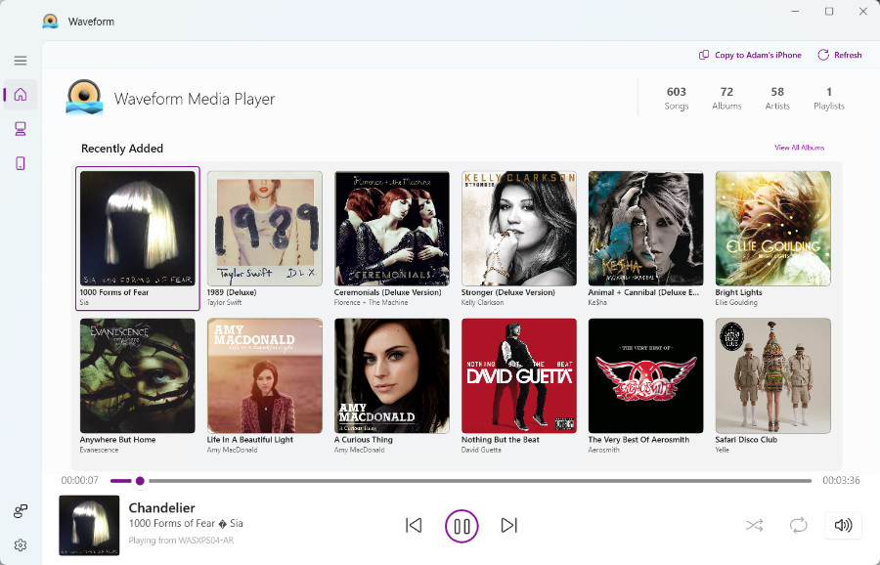Viewport: 880px width, 565px height.
Task: Open the tools icon above the settings gear
Action: pyautogui.click(x=20, y=510)
